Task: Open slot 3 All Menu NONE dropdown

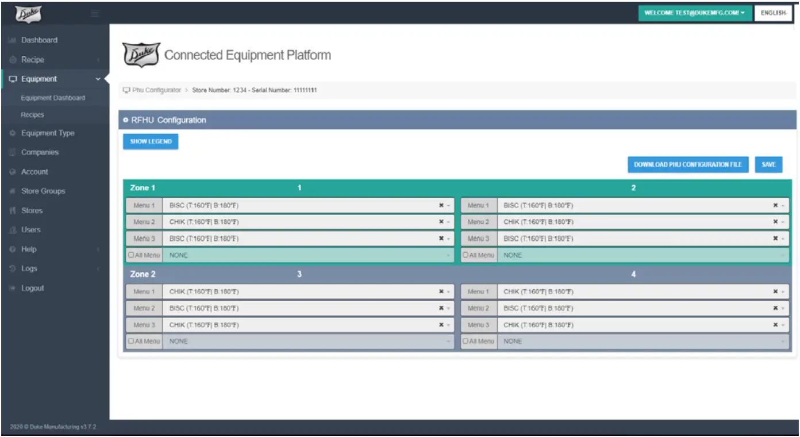Action: coord(309,342)
